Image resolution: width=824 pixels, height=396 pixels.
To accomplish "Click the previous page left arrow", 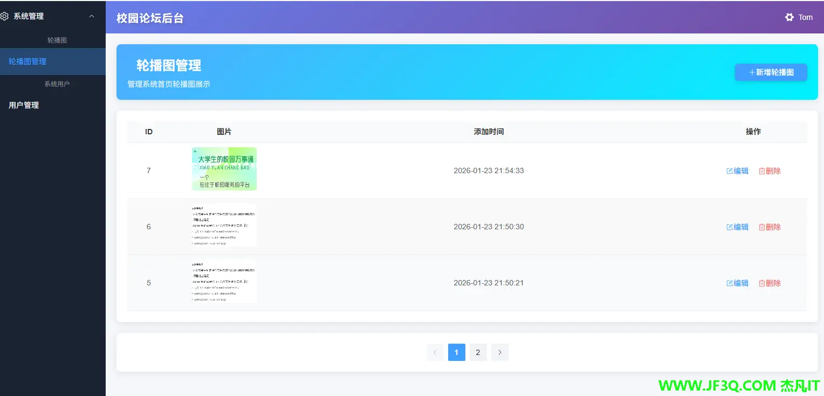I will (435, 352).
